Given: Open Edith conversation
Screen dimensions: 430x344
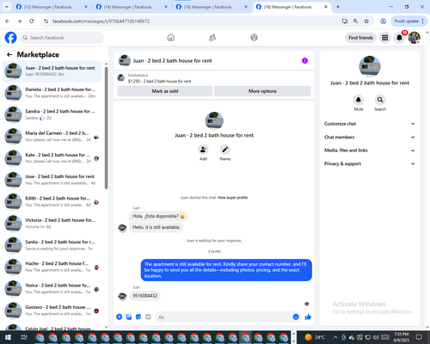Looking at the screenshot, I should pyautogui.click(x=52, y=201).
